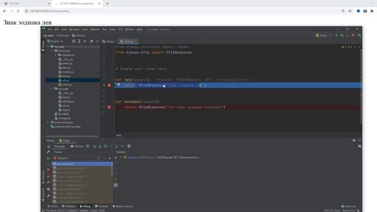The height and width of the screenshot is (212, 377).
Task: Open the Run menu in PyCharm
Action: [105, 29]
